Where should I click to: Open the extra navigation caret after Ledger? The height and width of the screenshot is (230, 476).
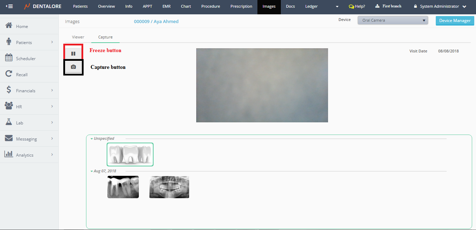[x=337, y=7]
